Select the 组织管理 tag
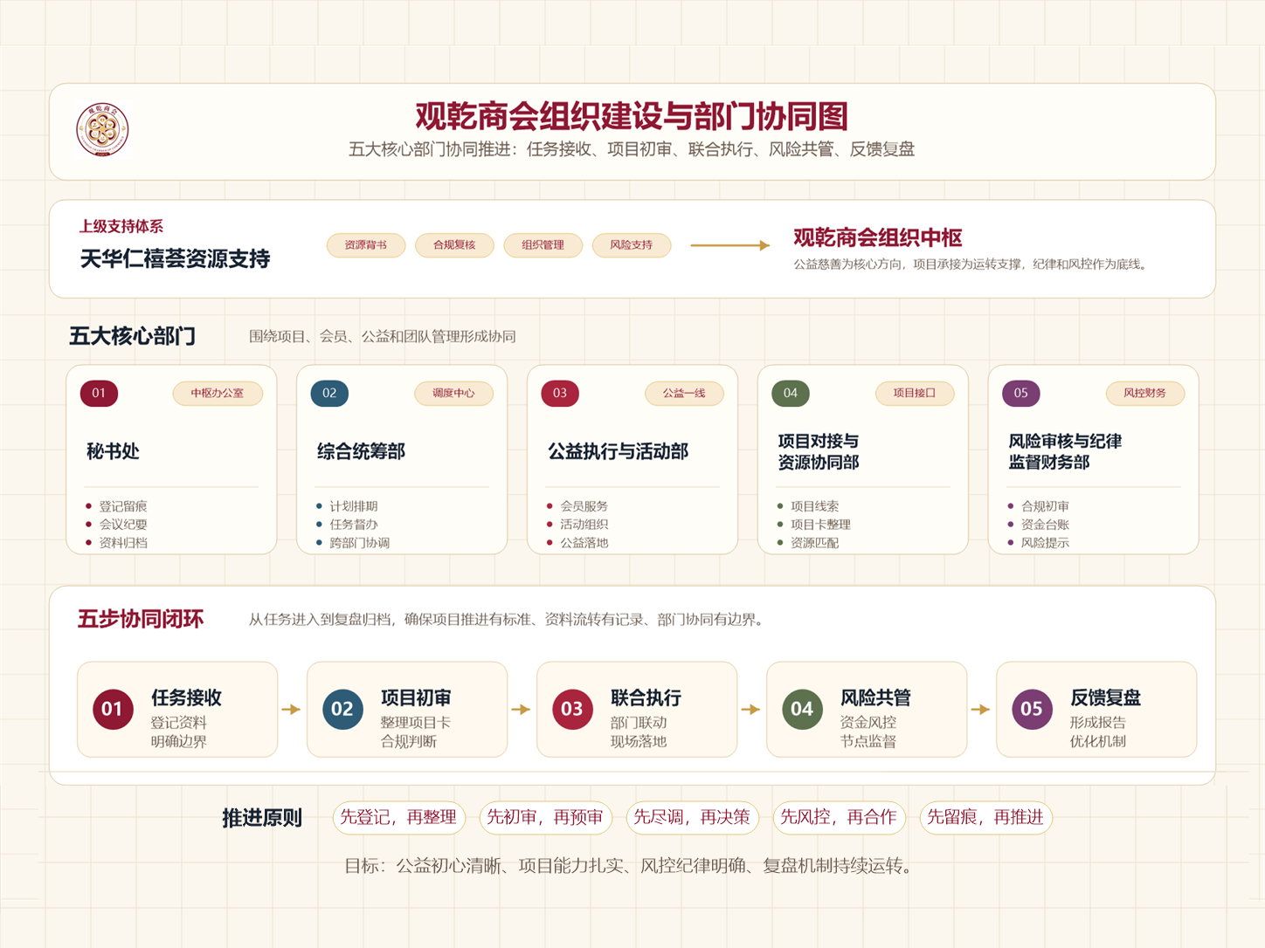The image size is (1265, 948). (x=543, y=245)
